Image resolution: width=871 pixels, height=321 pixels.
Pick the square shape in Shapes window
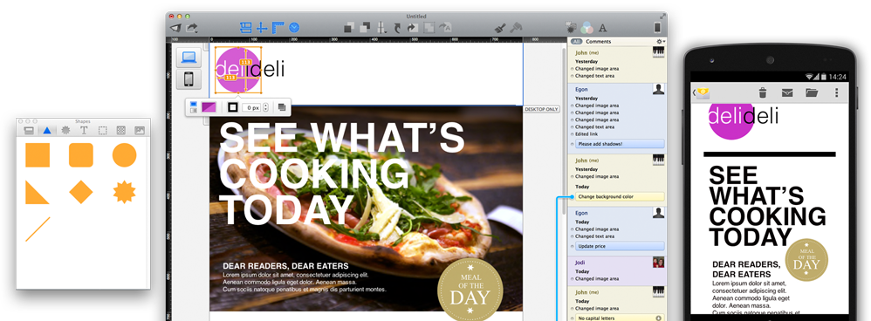point(38,155)
